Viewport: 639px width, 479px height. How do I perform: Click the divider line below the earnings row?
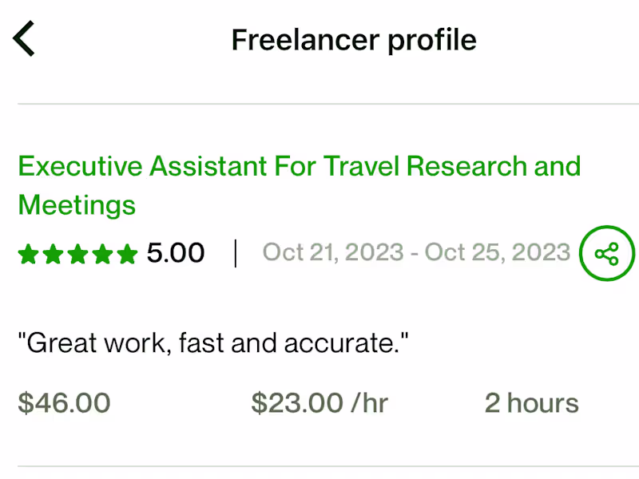[319, 466]
